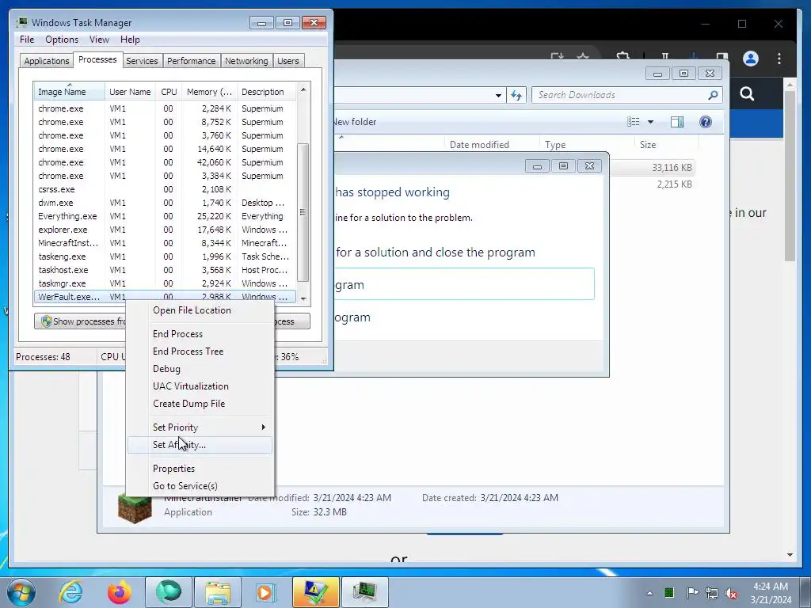811x608 pixels.
Task: Open the browser three-dot menu
Action: click(x=779, y=59)
